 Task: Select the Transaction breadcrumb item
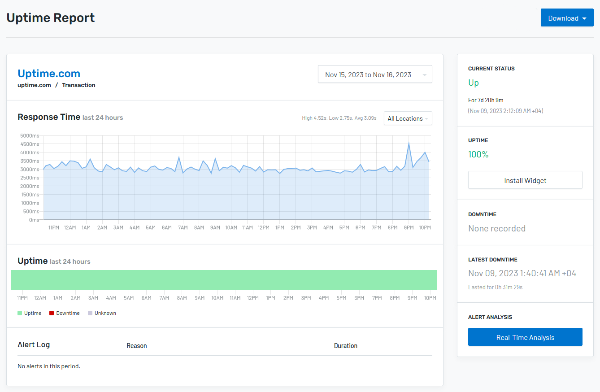pos(78,85)
